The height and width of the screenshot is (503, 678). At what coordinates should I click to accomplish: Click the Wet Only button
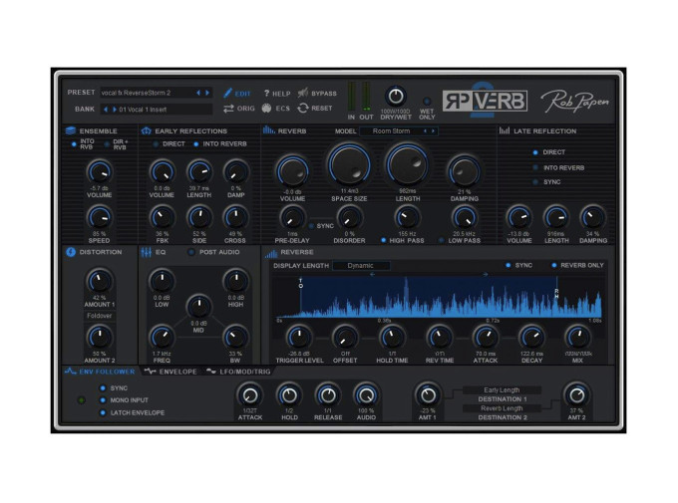[428, 103]
